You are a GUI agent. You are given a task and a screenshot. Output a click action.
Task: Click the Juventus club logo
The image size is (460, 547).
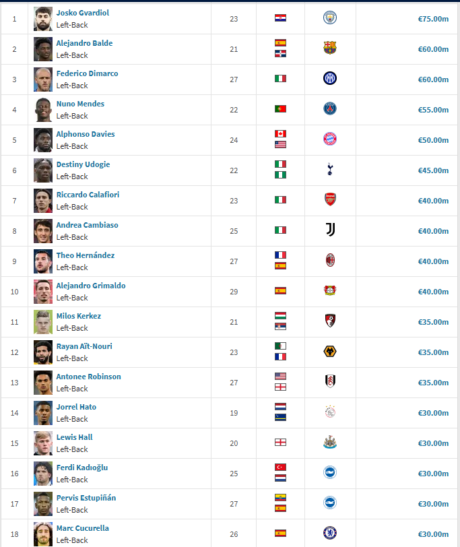tap(330, 230)
